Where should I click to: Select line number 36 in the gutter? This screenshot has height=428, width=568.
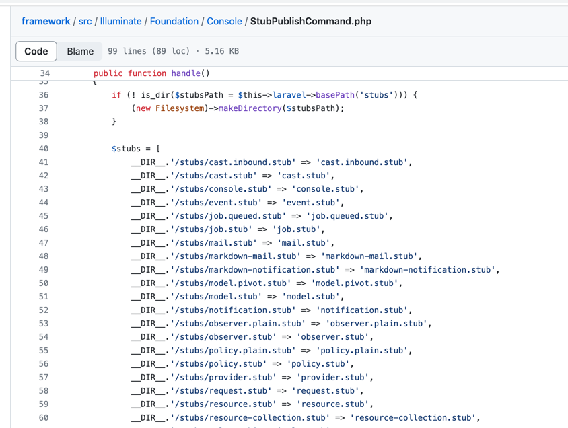(x=44, y=95)
